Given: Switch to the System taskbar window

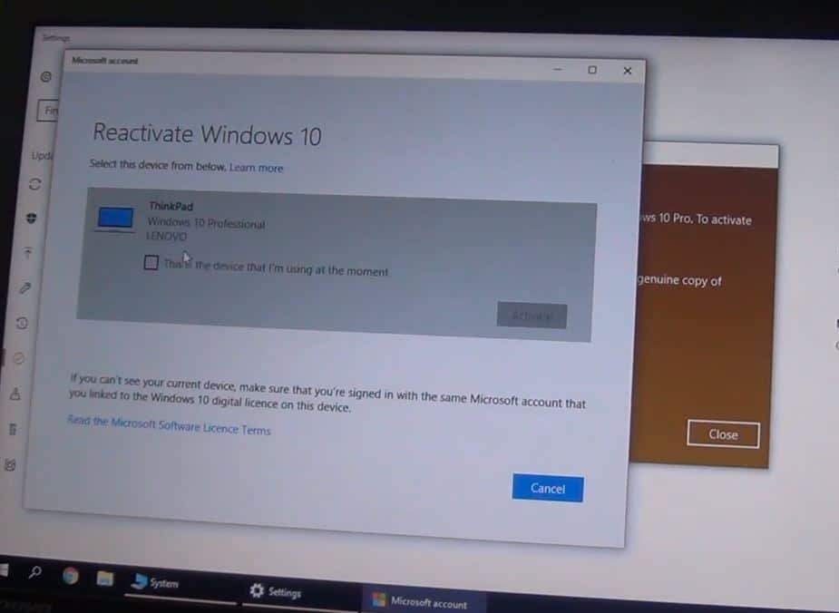Looking at the screenshot, I should point(180,584).
